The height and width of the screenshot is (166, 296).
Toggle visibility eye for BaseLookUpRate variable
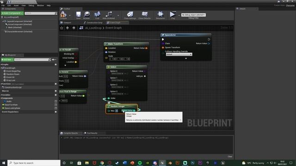[55, 108]
